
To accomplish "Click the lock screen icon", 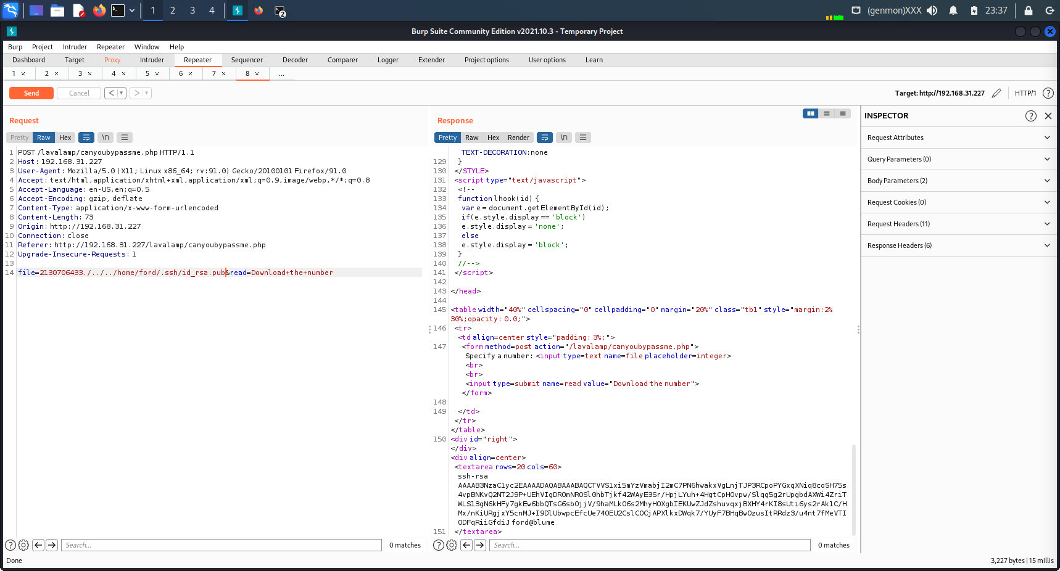I will point(1029,10).
